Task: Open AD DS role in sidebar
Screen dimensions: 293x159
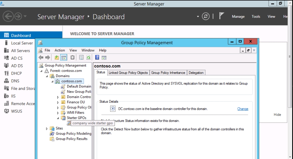Action: click(17, 66)
